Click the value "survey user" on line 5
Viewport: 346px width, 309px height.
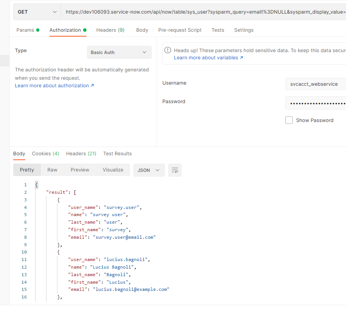pyautogui.click(x=108, y=215)
